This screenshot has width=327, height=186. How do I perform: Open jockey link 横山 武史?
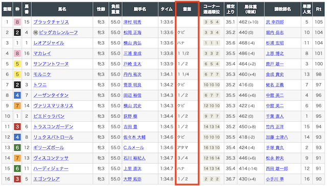click(132, 105)
